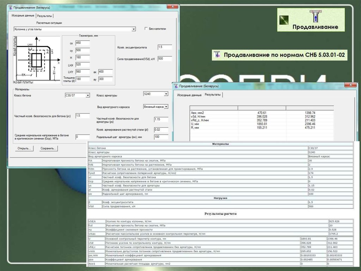Click the large Продавливание punching icon
Viewport: 361px width, 271px height.
point(316,16)
